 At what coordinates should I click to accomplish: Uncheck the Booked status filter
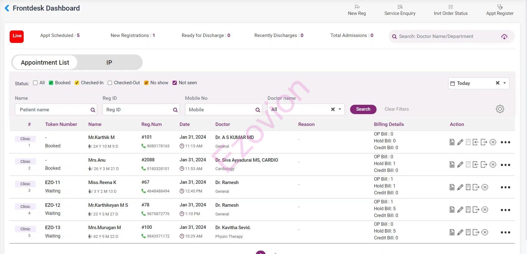coord(51,83)
